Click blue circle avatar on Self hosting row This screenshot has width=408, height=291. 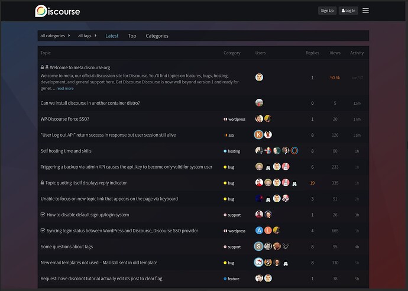tap(294, 150)
